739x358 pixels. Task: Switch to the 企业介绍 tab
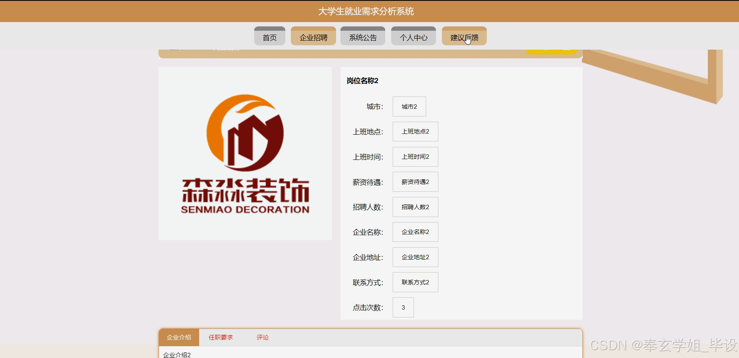pos(179,338)
